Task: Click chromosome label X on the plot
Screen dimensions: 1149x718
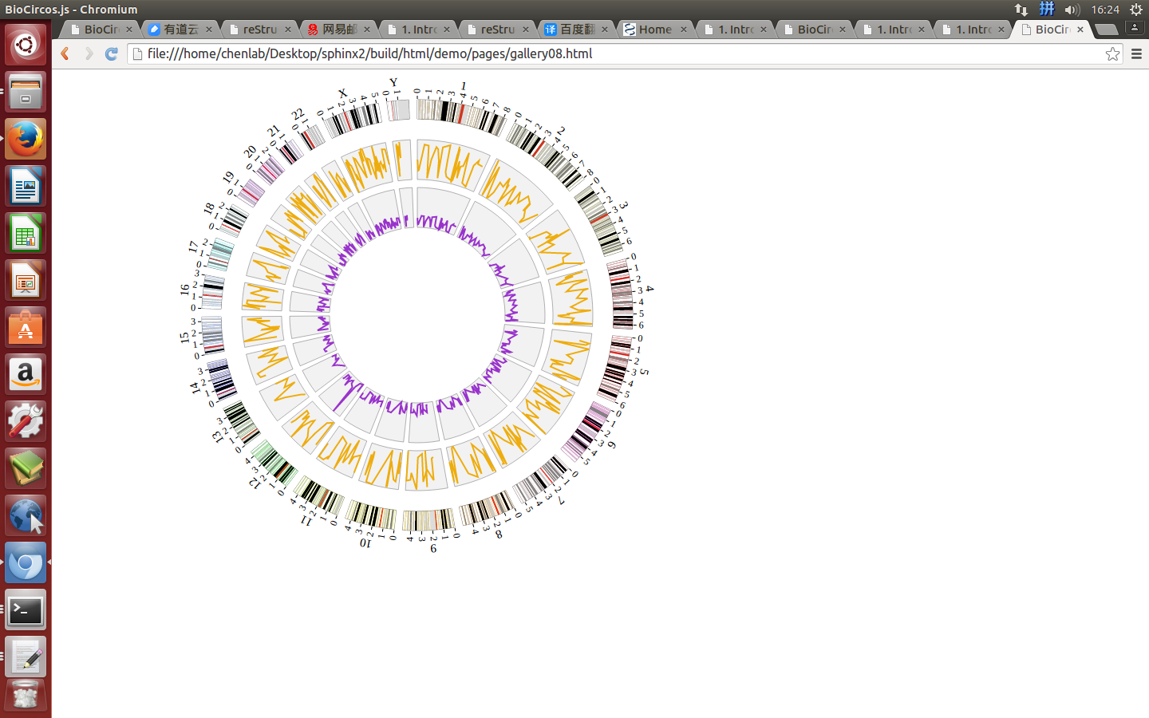Action: coord(343,93)
